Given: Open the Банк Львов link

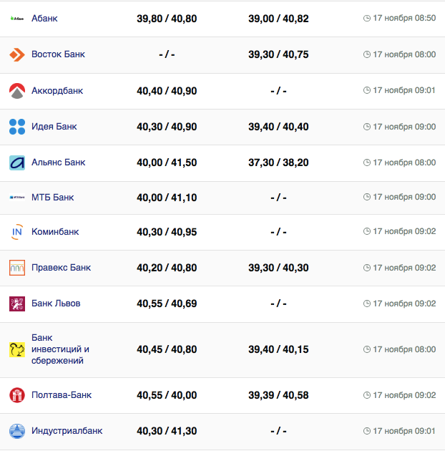Looking at the screenshot, I should (x=56, y=304).
